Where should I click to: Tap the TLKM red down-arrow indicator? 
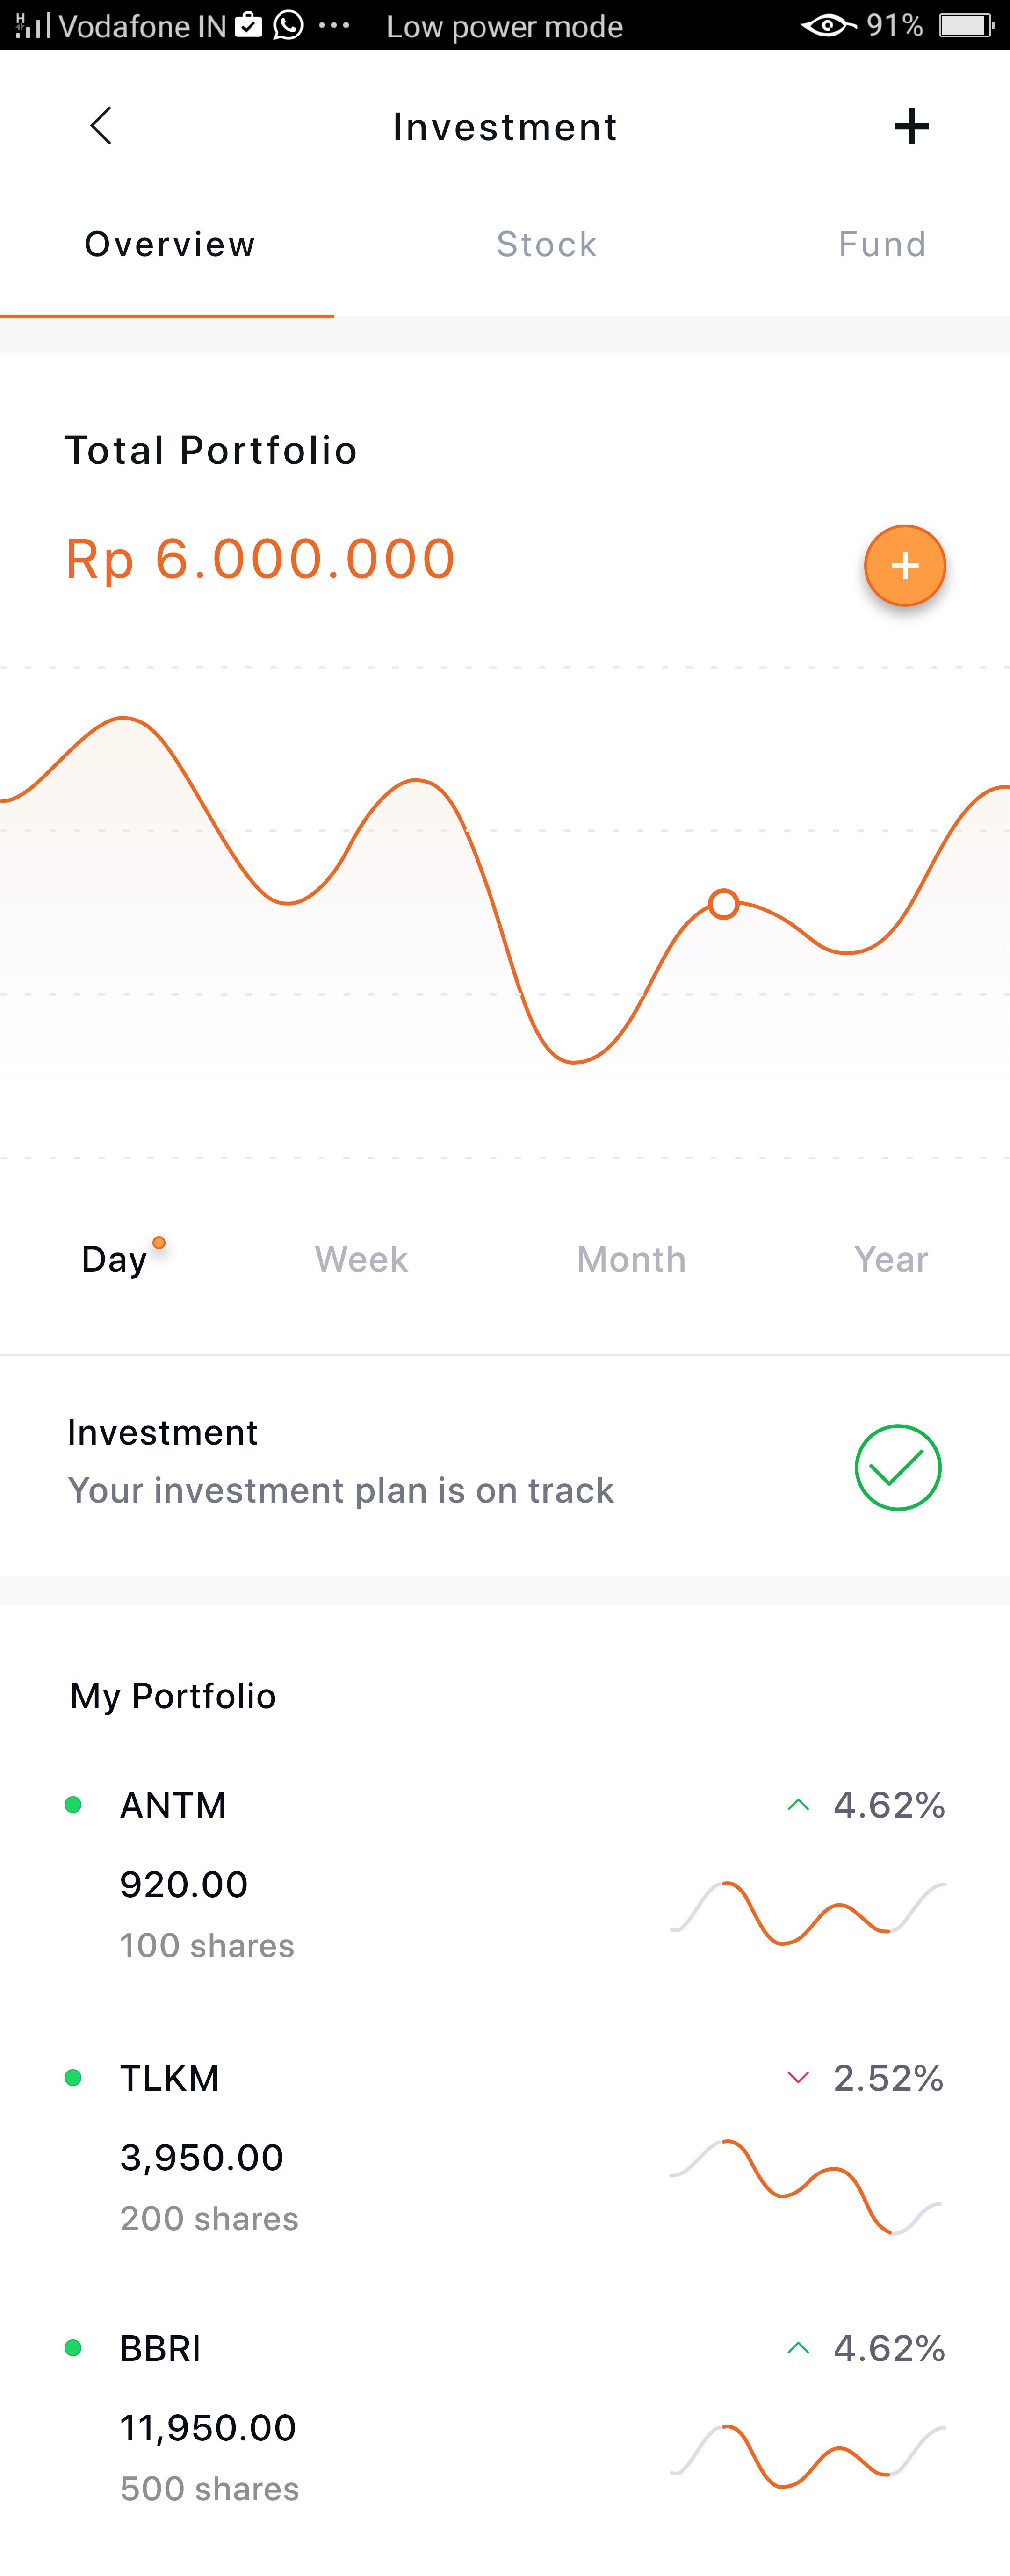(798, 2078)
